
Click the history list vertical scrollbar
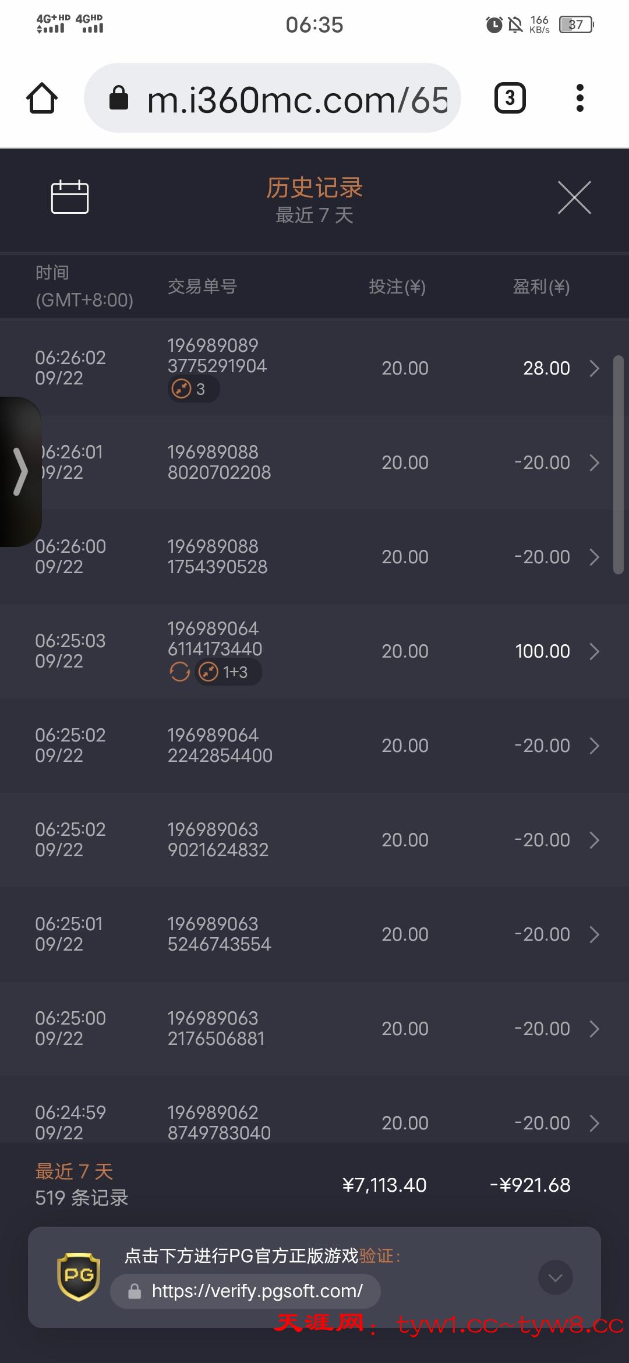click(x=619, y=465)
